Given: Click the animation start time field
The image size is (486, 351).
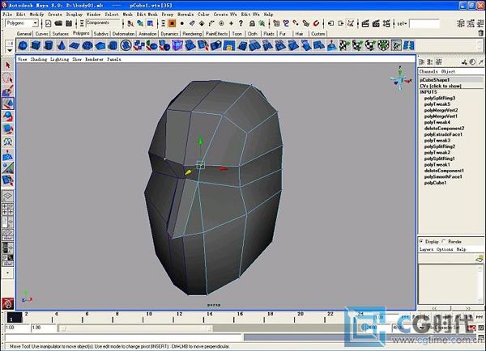Looking at the screenshot, I should pos(17,328).
